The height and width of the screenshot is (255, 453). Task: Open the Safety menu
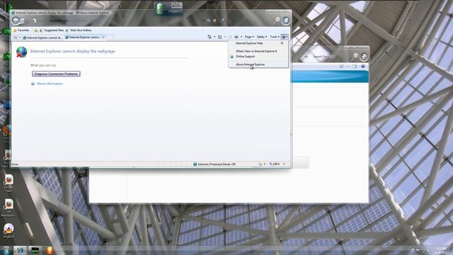(x=261, y=37)
